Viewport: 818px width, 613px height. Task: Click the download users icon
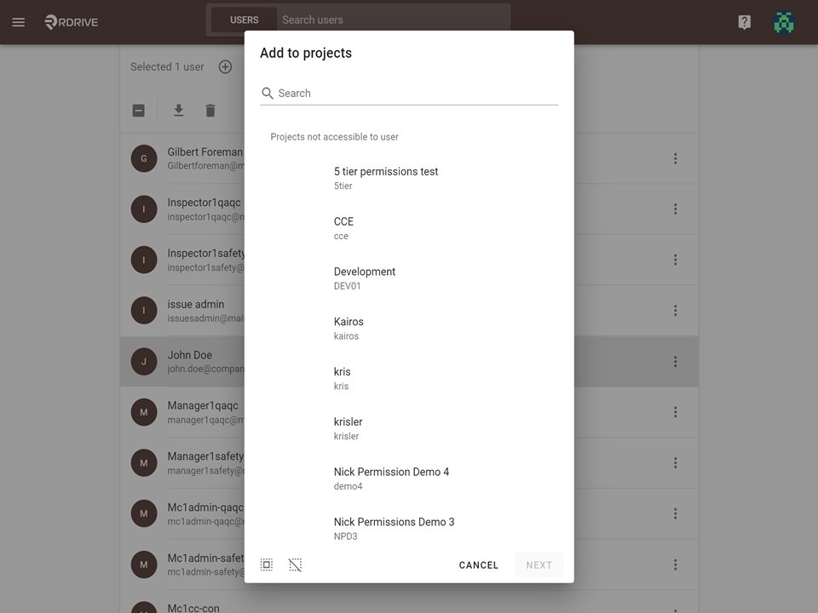178,111
